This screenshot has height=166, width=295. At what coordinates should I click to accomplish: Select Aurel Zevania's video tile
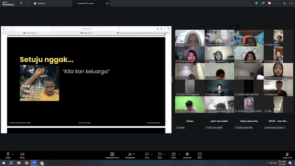click(x=219, y=88)
